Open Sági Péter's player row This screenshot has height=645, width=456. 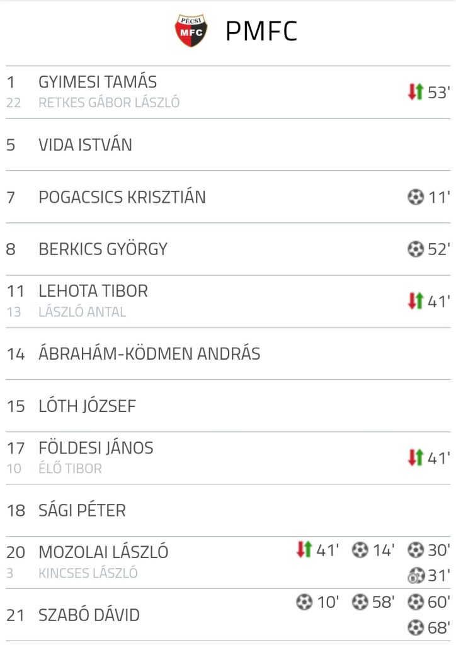click(x=82, y=510)
